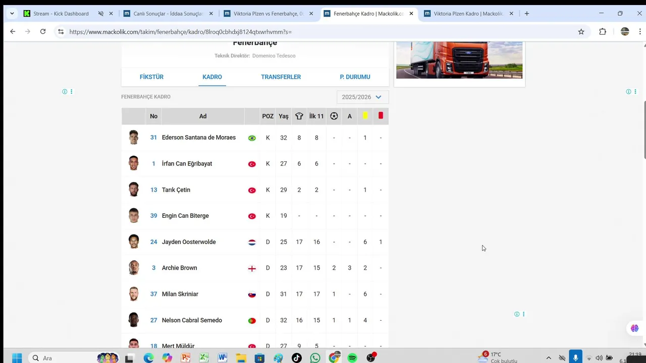Expand the tab search dropdown arrow
The width and height of the screenshot is (646, 363).
click(x=12, y=14)
